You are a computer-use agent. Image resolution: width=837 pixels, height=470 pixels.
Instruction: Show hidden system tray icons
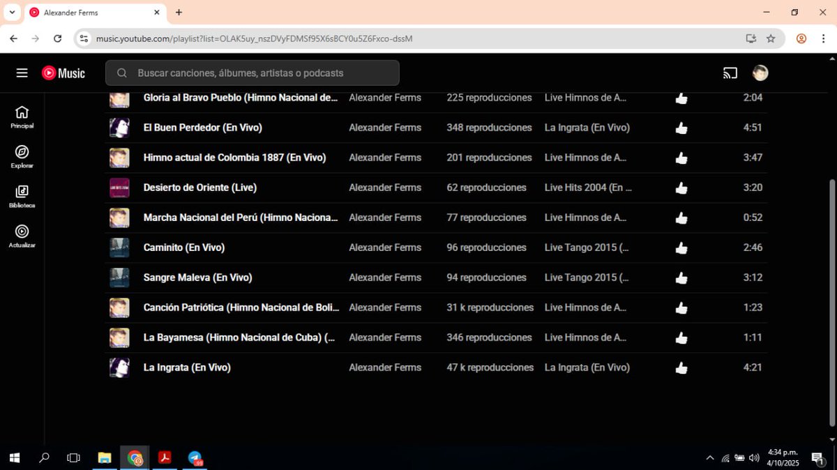point(710,458)
